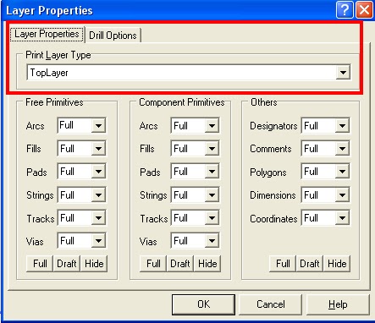Confirm the dialog with OK

click(203, 304)
